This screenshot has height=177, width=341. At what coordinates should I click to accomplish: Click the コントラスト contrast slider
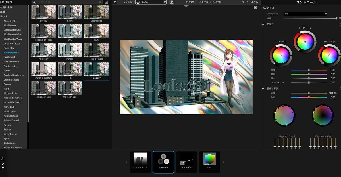(309, 83)
